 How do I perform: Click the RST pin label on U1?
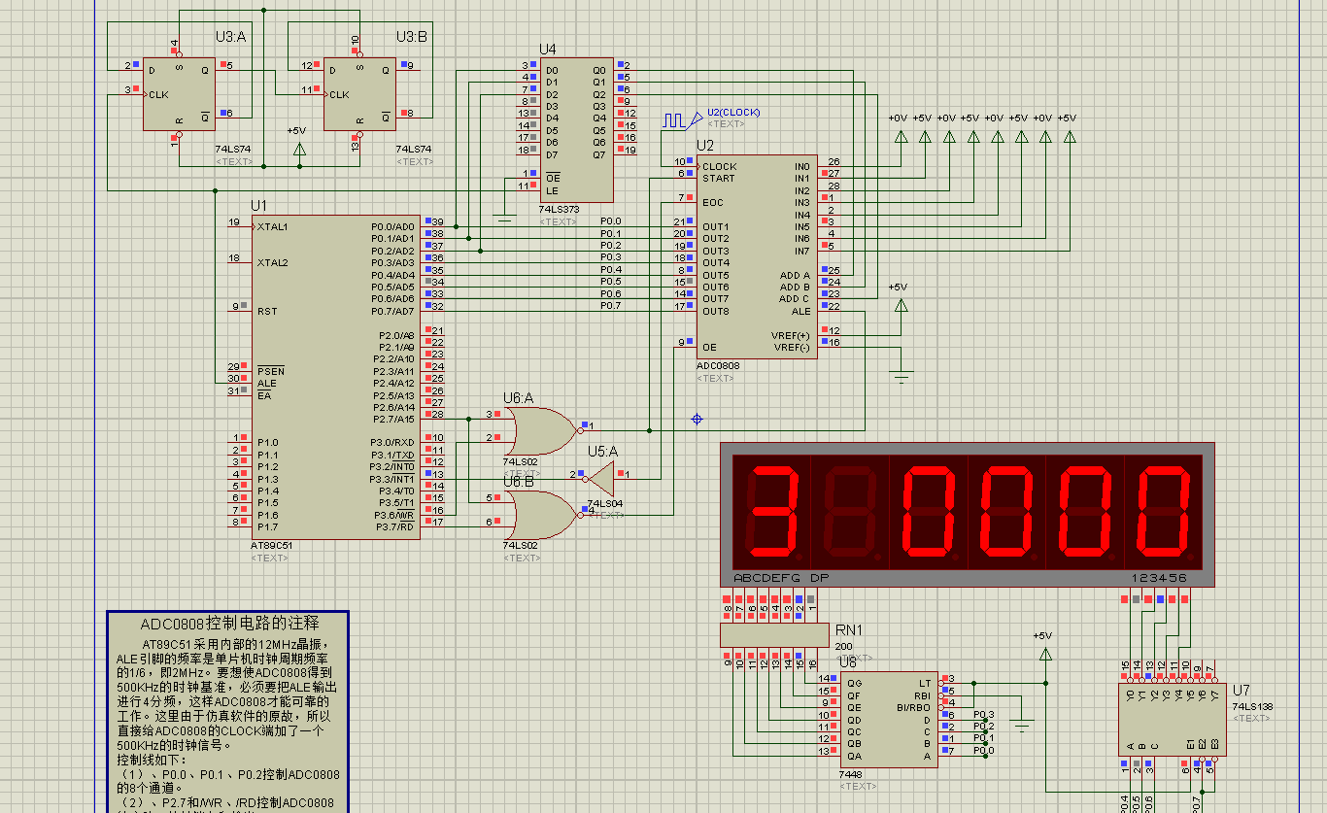[267, 312]
